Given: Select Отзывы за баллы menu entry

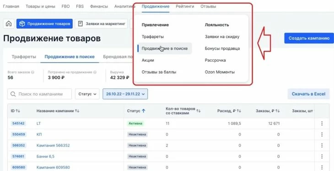Looking at the screenshot, I should click(x=159, y=72).
